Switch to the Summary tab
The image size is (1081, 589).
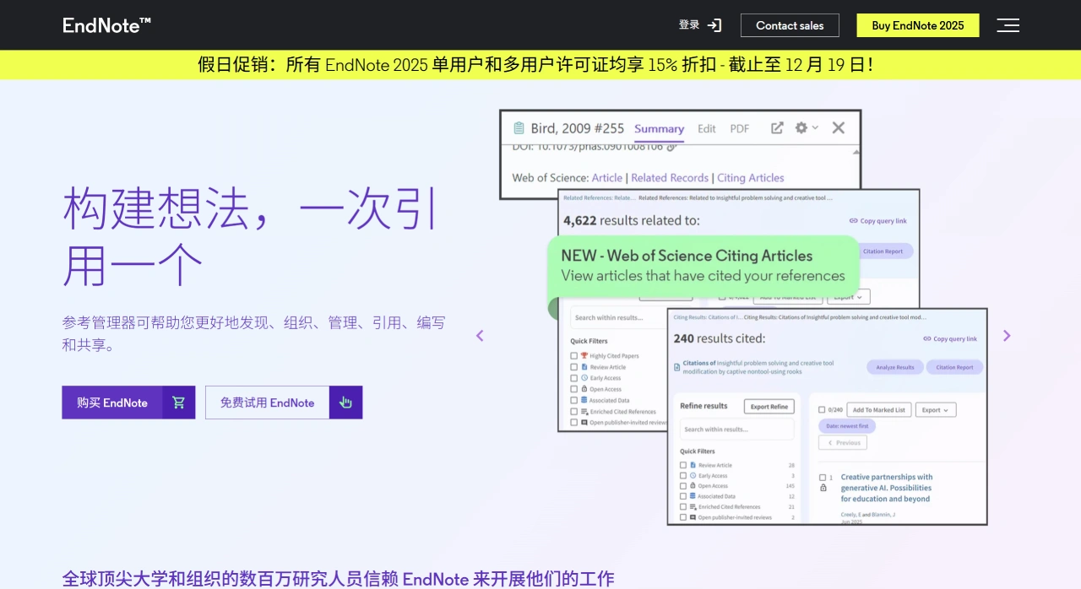(659, 128)
